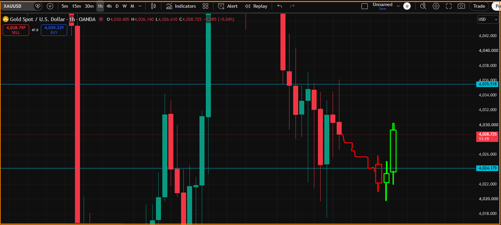Click the L4,026.610 low value
501x225 pixels.
coord(167,20)
